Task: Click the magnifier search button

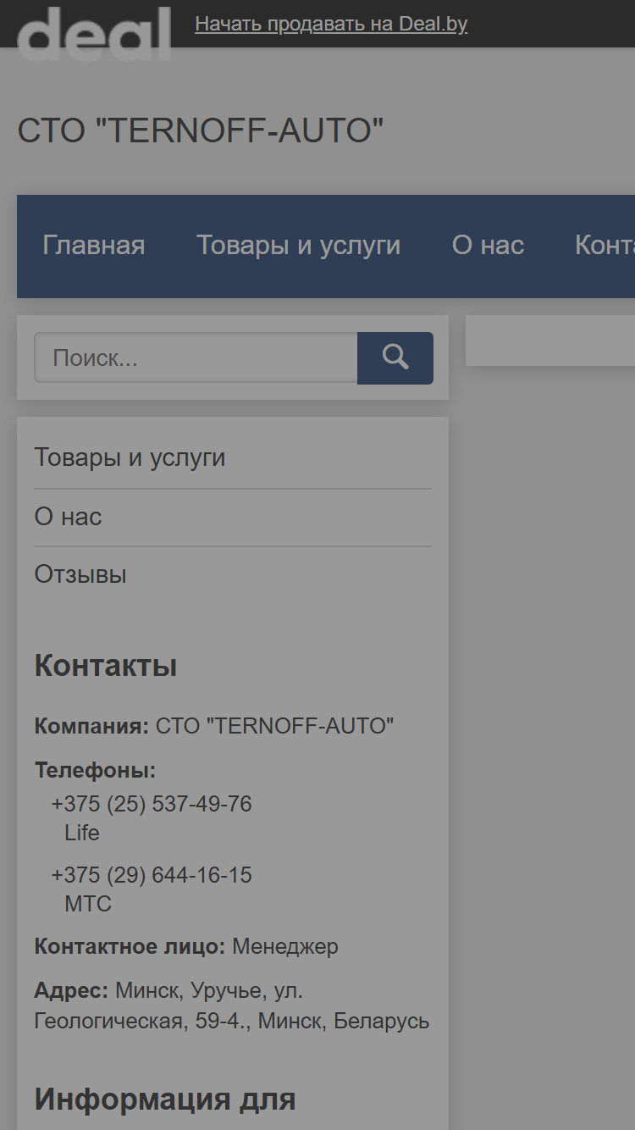Action: (395, 357)
